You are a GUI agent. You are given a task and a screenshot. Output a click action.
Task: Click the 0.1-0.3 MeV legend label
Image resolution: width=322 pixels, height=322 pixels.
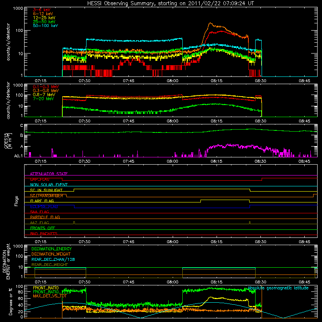click(46, 87)
